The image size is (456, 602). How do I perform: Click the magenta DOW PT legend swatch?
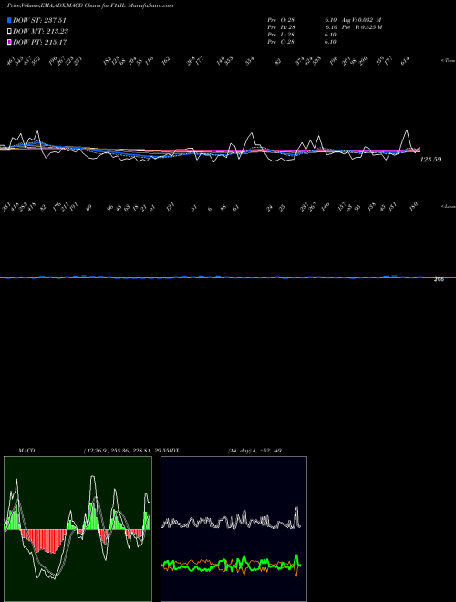pyautogui.click(x=9, y=42)
